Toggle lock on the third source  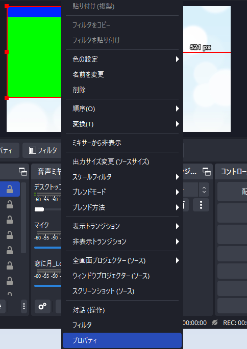pos(10,220)
